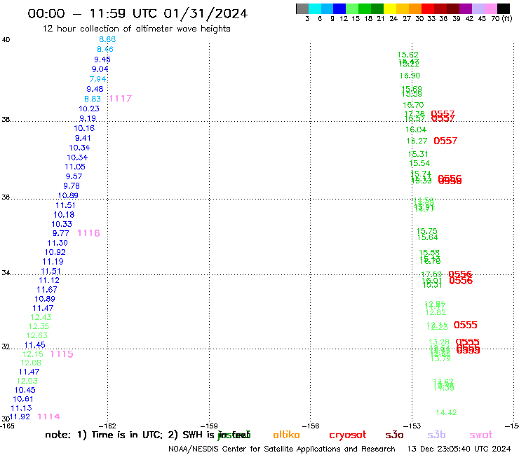Viewport: 519px width, 455px height.
Task: Select wave height value 7.94
Action: point(97,79)
